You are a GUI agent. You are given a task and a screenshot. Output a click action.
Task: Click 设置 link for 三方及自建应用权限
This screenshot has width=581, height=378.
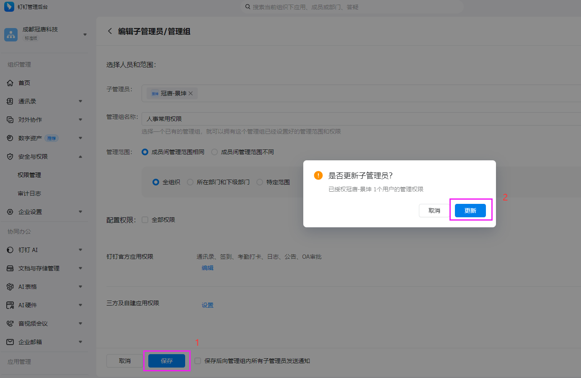[208, 305]
